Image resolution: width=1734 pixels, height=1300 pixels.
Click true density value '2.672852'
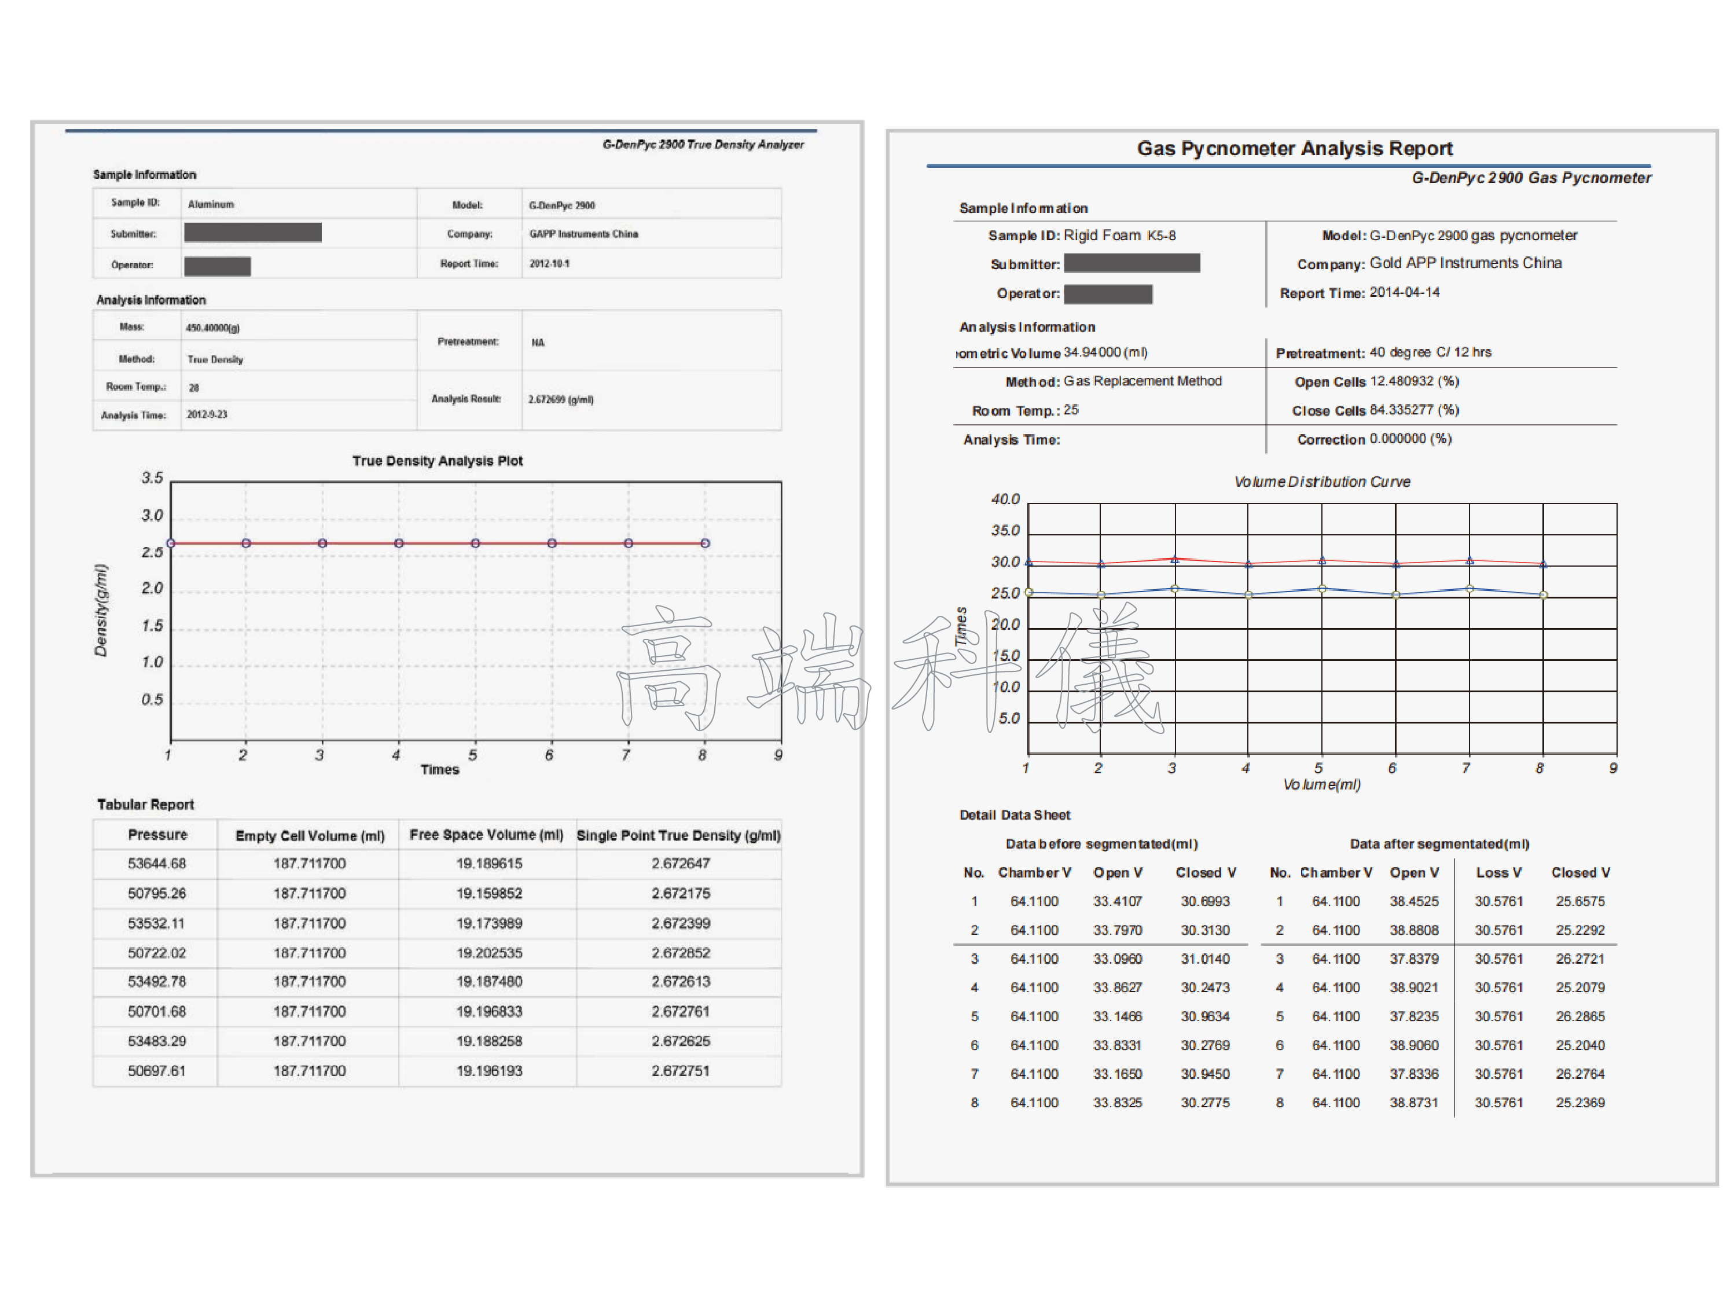click(681, 953)
